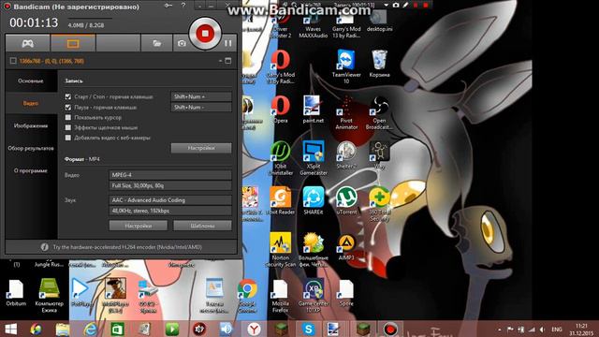Viewport: 599px width, 337px height.
Task: Click the fullscreen rectangle icon in area bar
Action: (228, 61)
